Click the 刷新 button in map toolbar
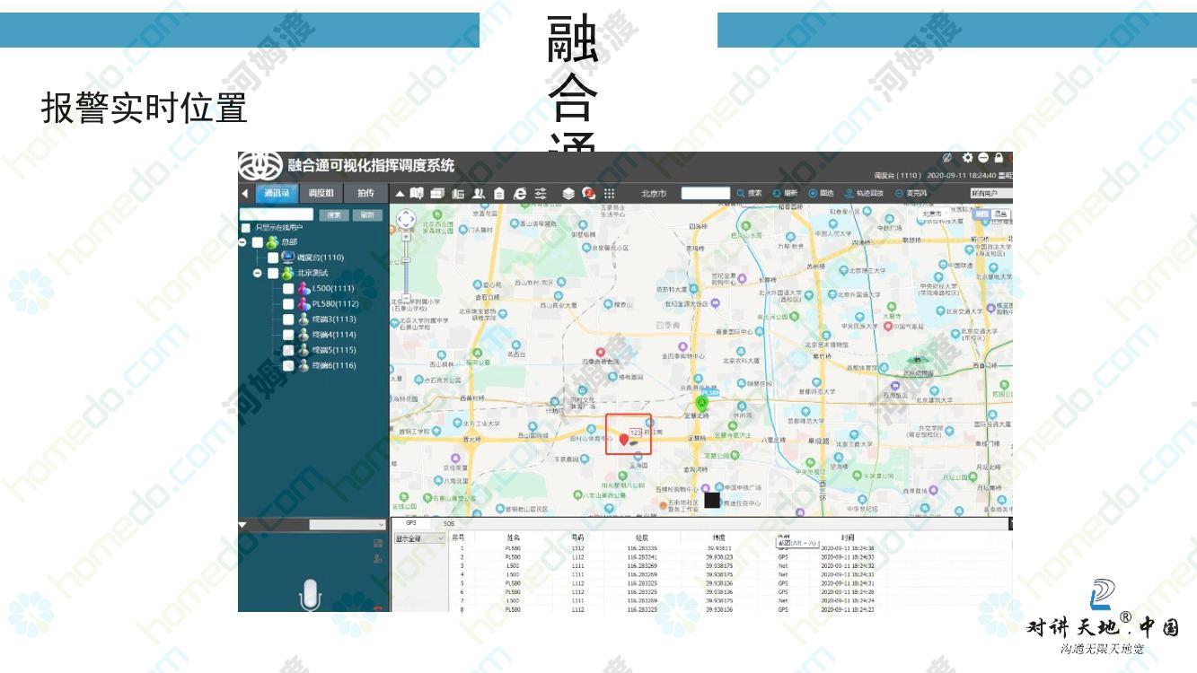The image size is (1197, 673). coord(786,193)
